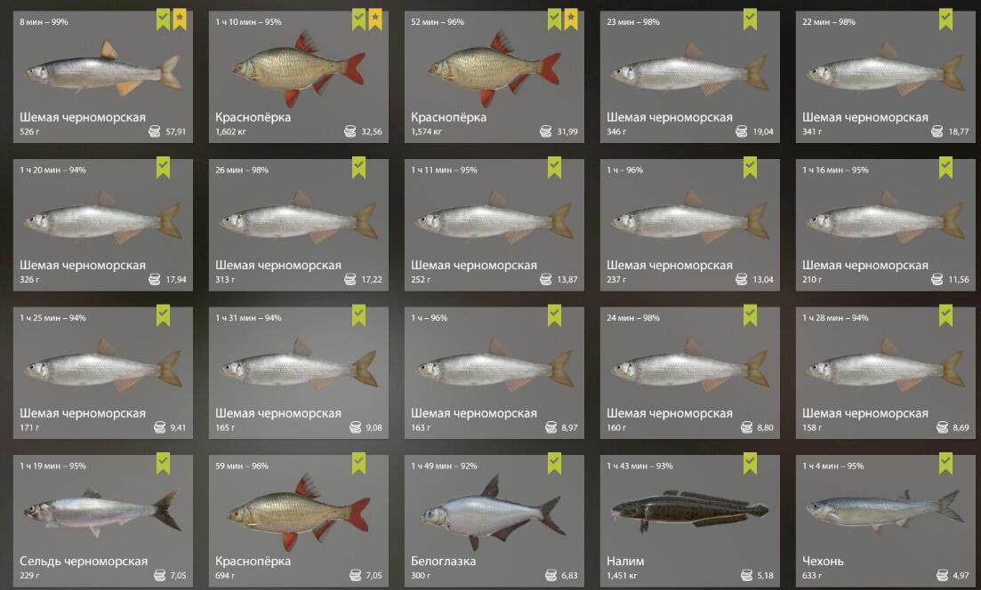Click the coin icon beside price 6,83 on Белоглазка
The image size is (981, 590).
(x=551, y=575)
